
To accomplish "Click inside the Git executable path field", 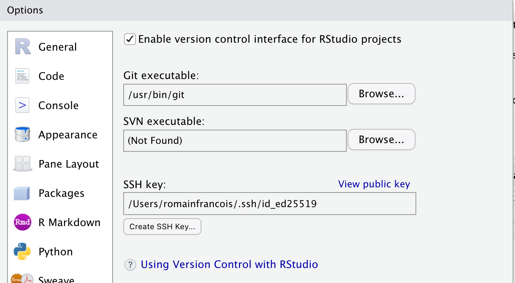I will [235, 95].
